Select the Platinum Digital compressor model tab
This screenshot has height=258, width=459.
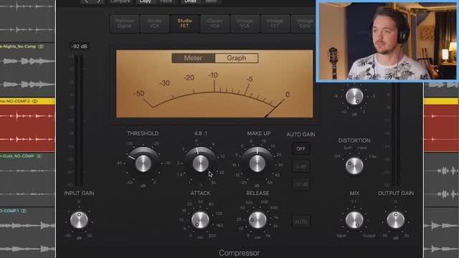pyautogui.click(x=124, y=24)
